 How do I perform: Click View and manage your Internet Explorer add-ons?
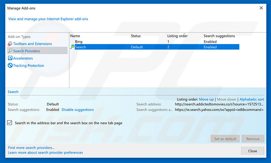tap(48, 19)
